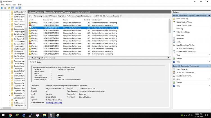
Task: Expand the CodeIntegrity tree folder
Action: (x=10, y=29)
